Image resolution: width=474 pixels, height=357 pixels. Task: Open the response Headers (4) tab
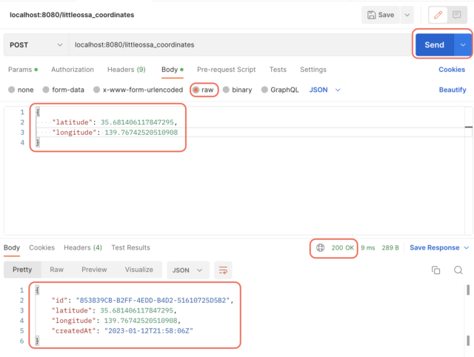pos(83,247)
